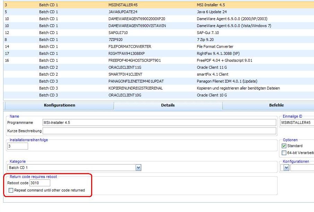Click the description MSI-Installer 4.5 in list
The height and width of the screenshot is (212, 314).
pos(211,5)
